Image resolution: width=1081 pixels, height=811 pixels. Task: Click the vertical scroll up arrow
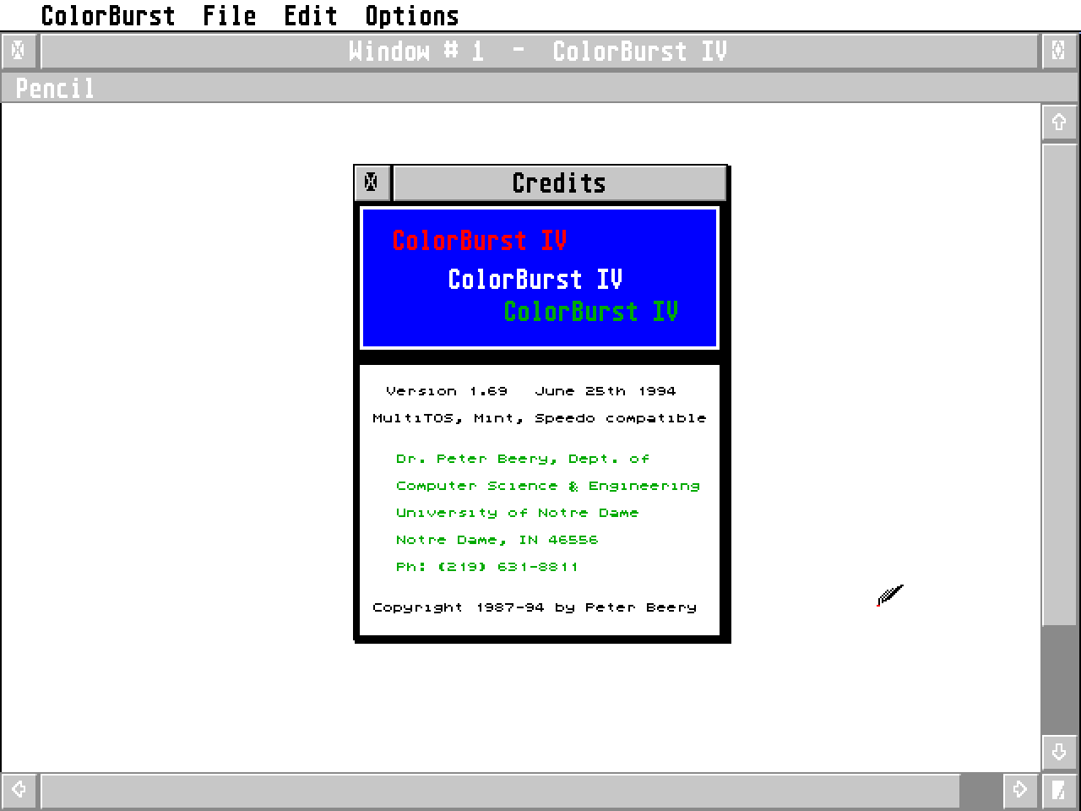[1059, 122]
